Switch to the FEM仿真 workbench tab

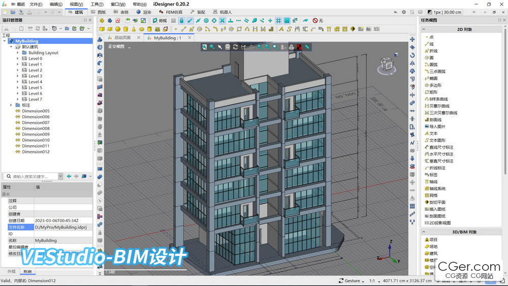[171, 12]
